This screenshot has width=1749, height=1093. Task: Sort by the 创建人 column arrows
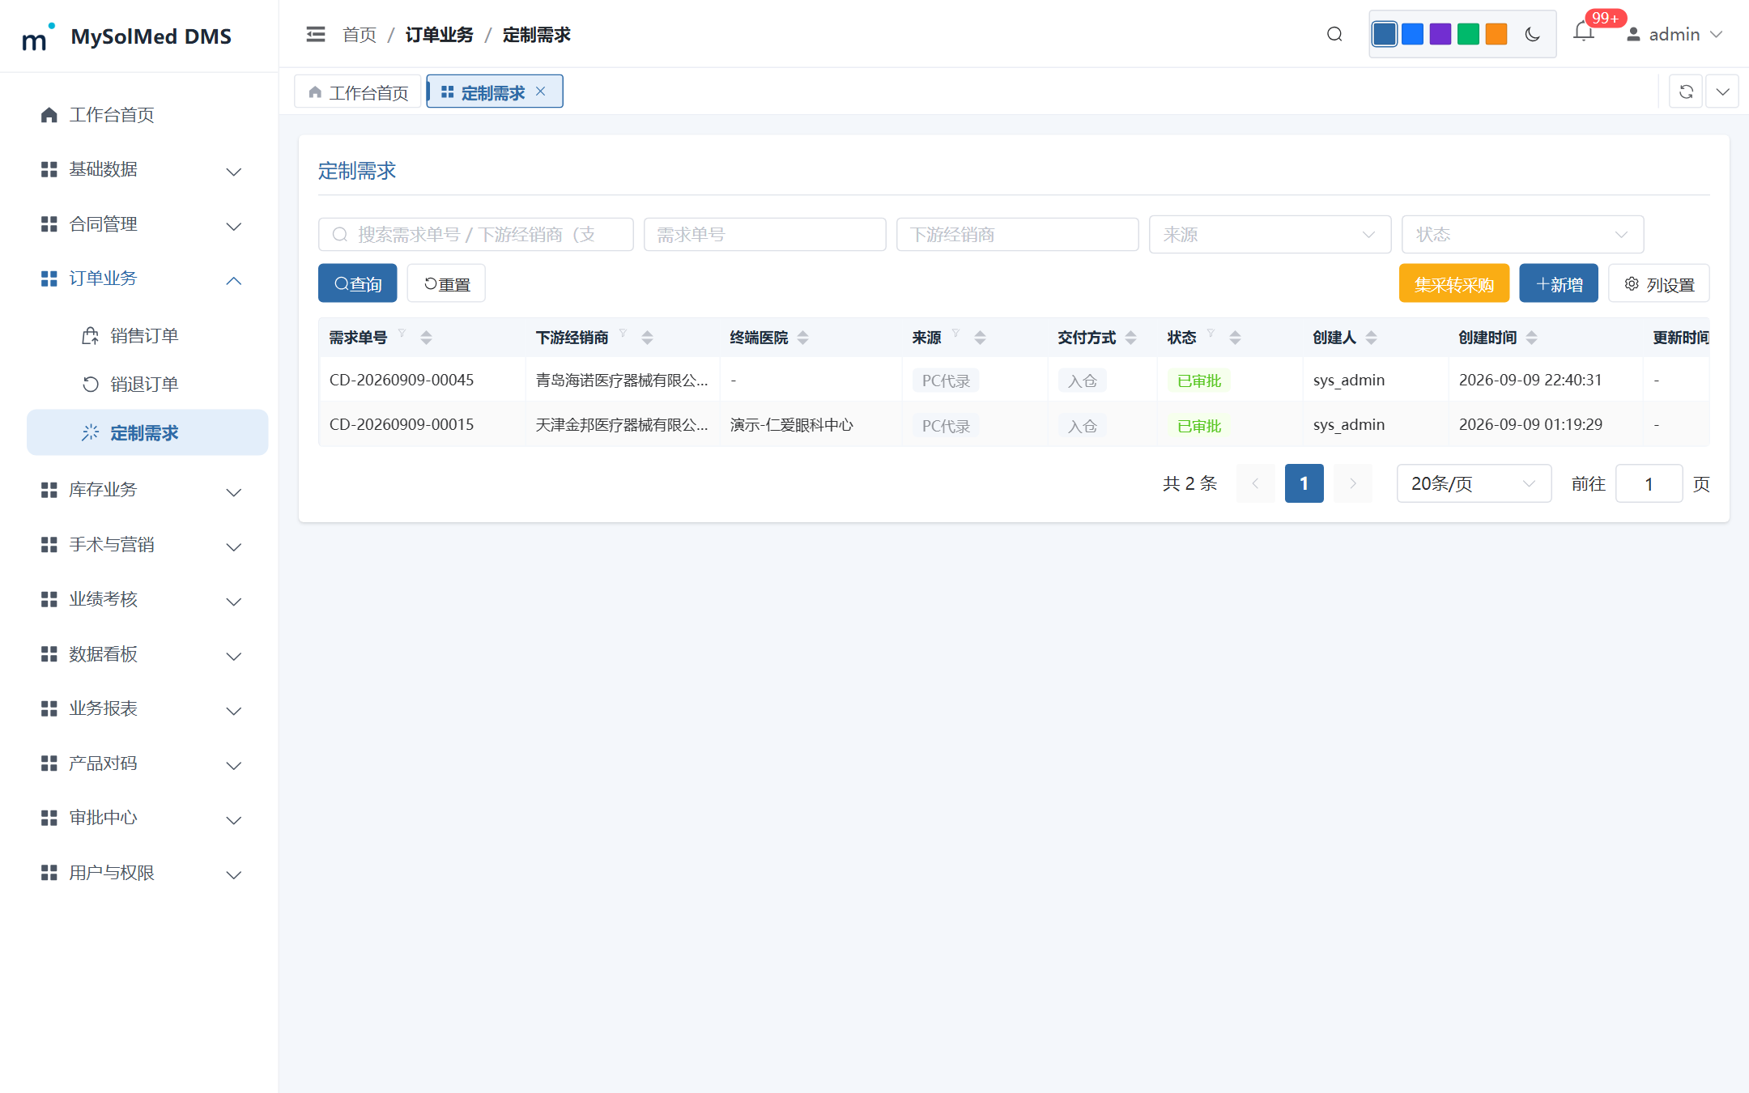point(1371,338)
